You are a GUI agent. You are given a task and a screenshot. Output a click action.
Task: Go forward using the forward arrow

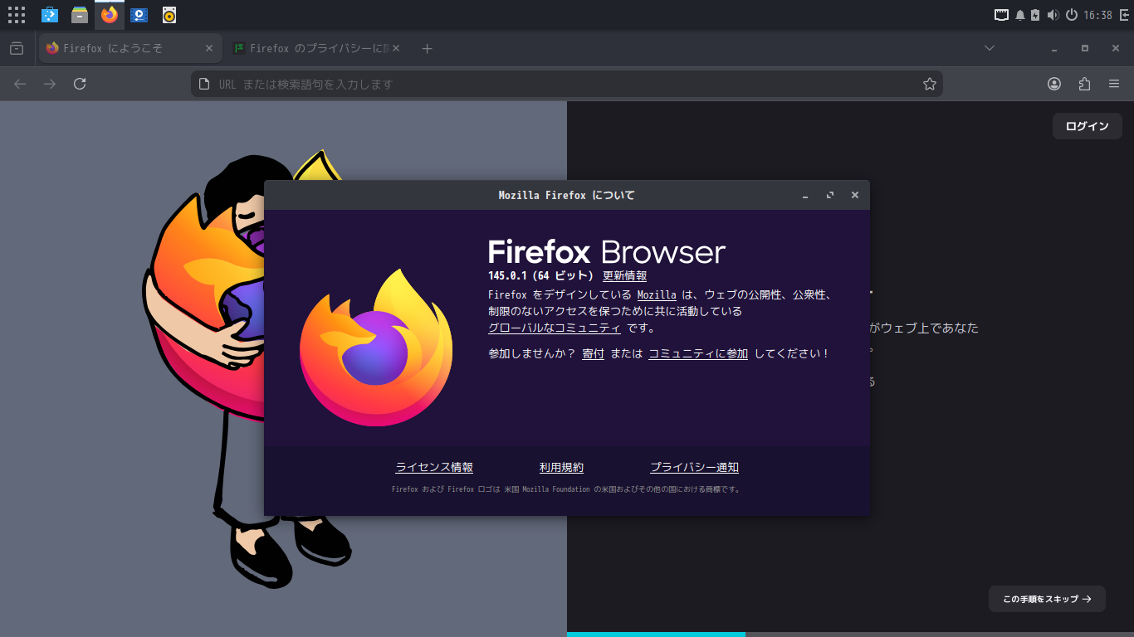[50, 84]
